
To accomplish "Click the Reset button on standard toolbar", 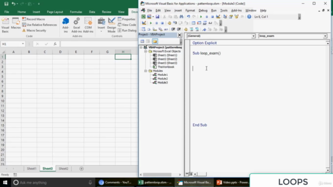I will 212,17.
